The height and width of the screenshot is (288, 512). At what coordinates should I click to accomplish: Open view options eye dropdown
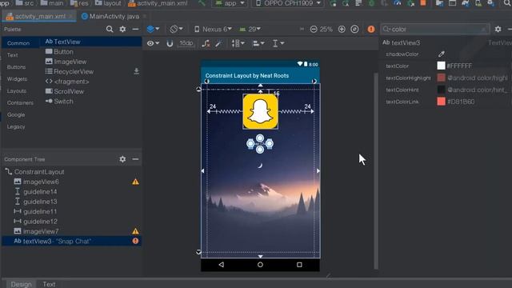[x=153, y=43]
